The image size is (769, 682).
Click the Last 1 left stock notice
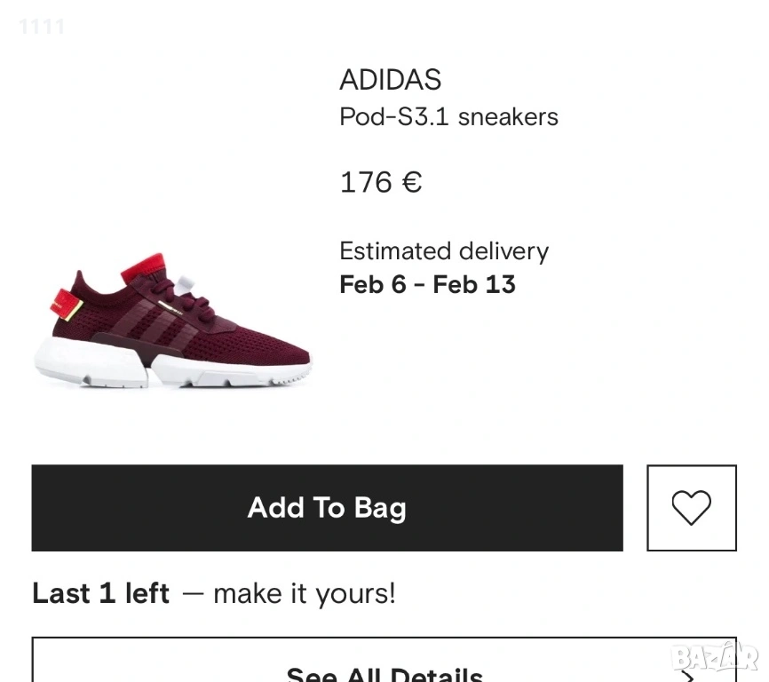(100, 593)
